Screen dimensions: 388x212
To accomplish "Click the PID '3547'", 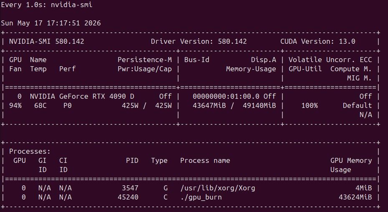I will point(130,188).
